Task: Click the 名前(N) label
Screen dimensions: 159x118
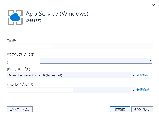Action: coord(12,40)
